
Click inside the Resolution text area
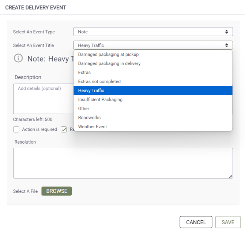tap(123, 163)
